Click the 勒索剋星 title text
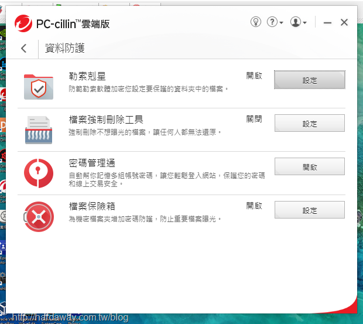This screenshot has width=363, height=324. [87, 76]
